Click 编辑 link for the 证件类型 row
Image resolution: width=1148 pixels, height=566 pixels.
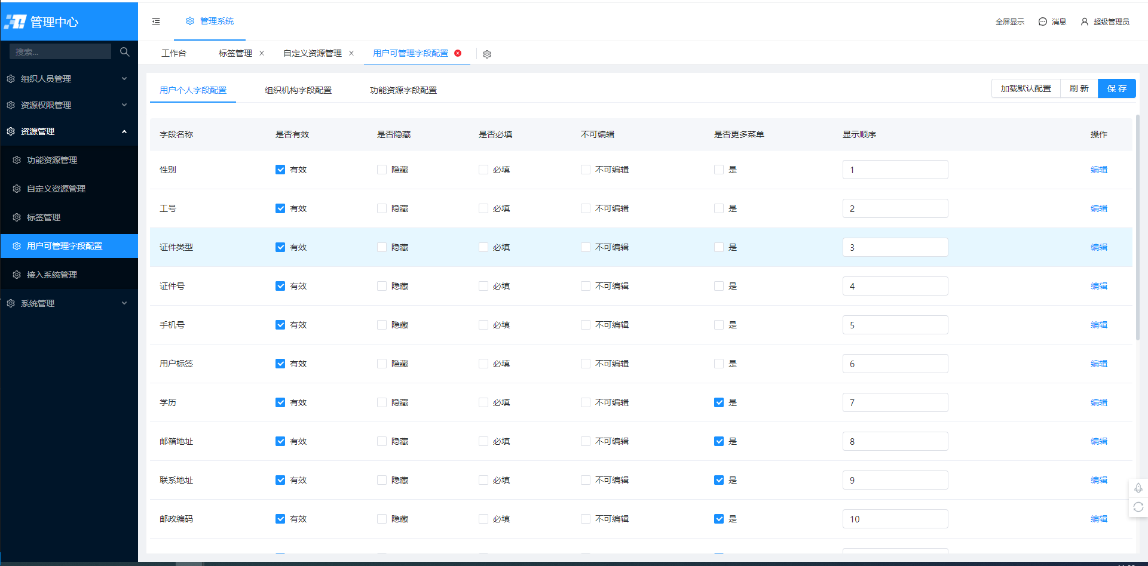(1099, 247)
